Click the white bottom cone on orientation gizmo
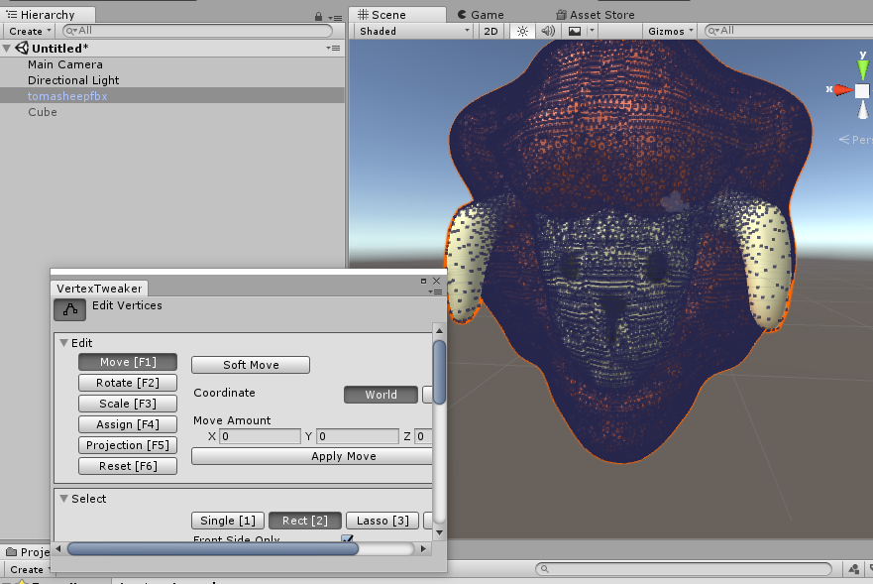This screenshot has height=584, width=873. [862, 109]
